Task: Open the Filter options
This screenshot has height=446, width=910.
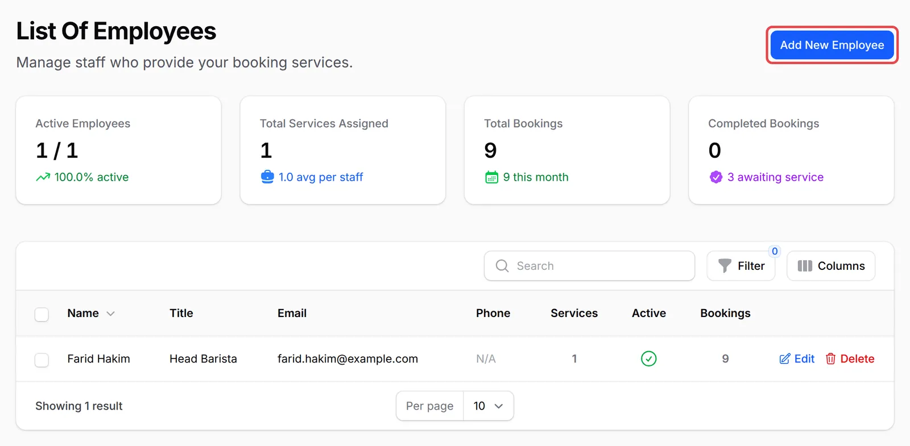Action: pos(741,266)
